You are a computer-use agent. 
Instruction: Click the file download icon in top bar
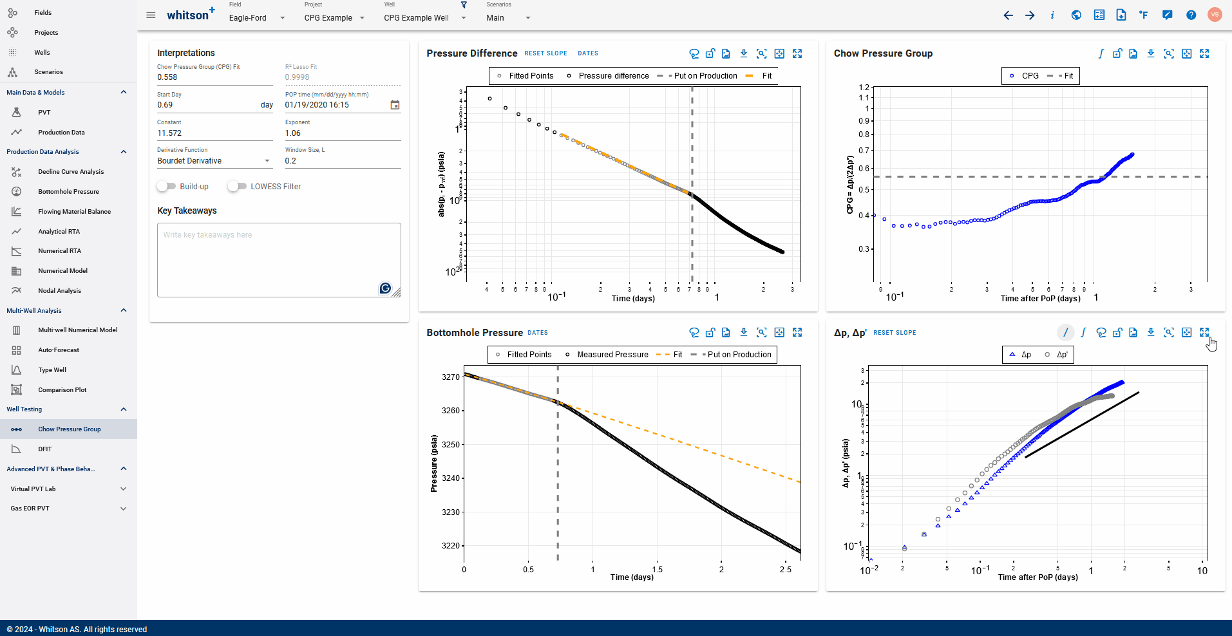click(x=1121, y=15)
